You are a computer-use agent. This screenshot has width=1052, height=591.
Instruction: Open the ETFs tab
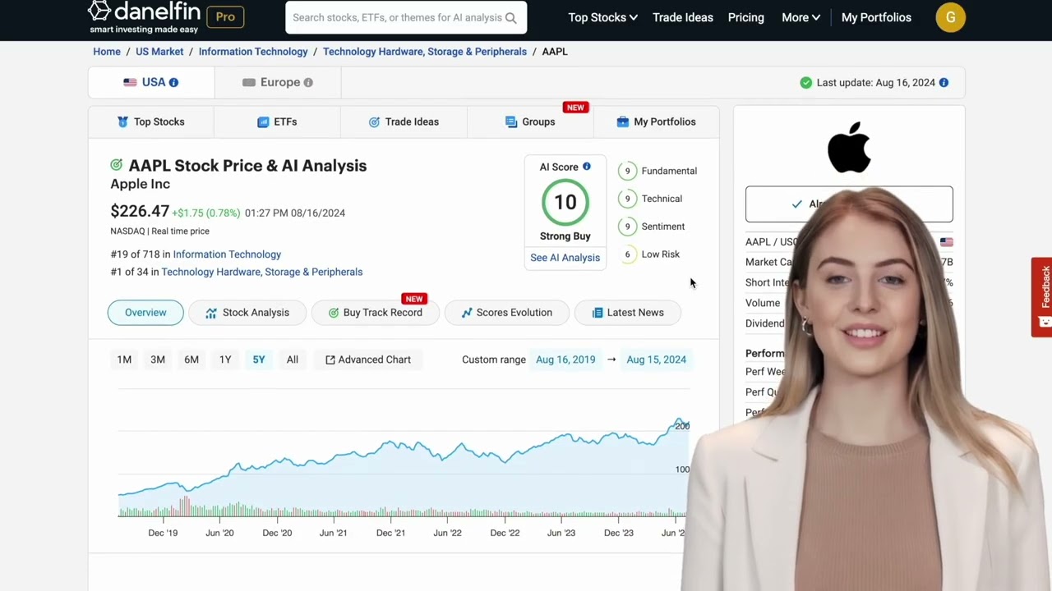pyautogui.click(x=277, y=121)
